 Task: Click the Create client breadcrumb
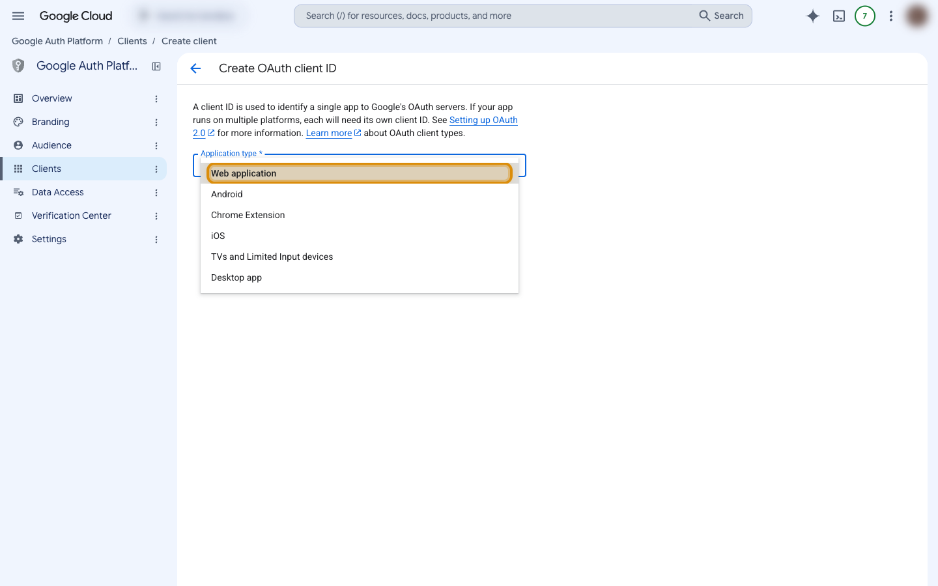[189, 41]
